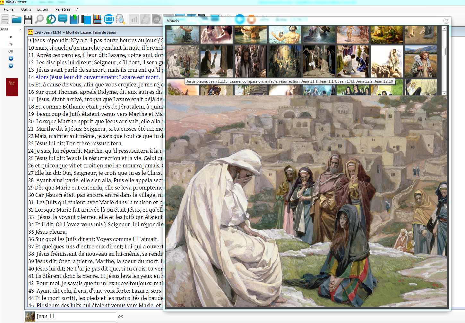This screenshot has width=465, height=323.
Task: Click verse 43 'Lazare, sors' line
Action: pos(95,291)
